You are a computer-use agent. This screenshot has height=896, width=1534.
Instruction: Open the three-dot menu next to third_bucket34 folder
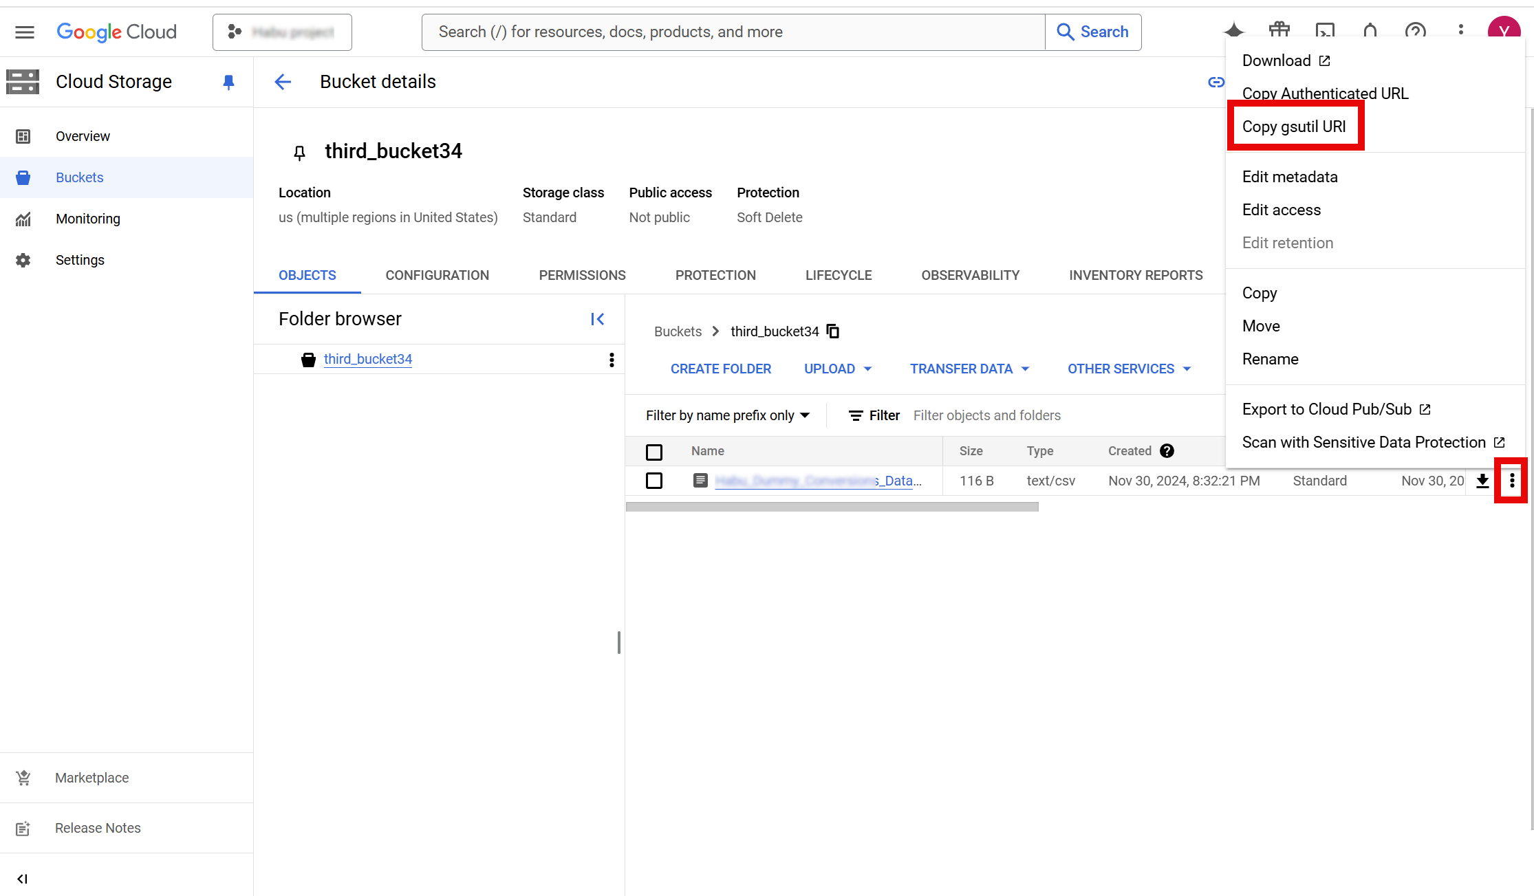(612, 360)
